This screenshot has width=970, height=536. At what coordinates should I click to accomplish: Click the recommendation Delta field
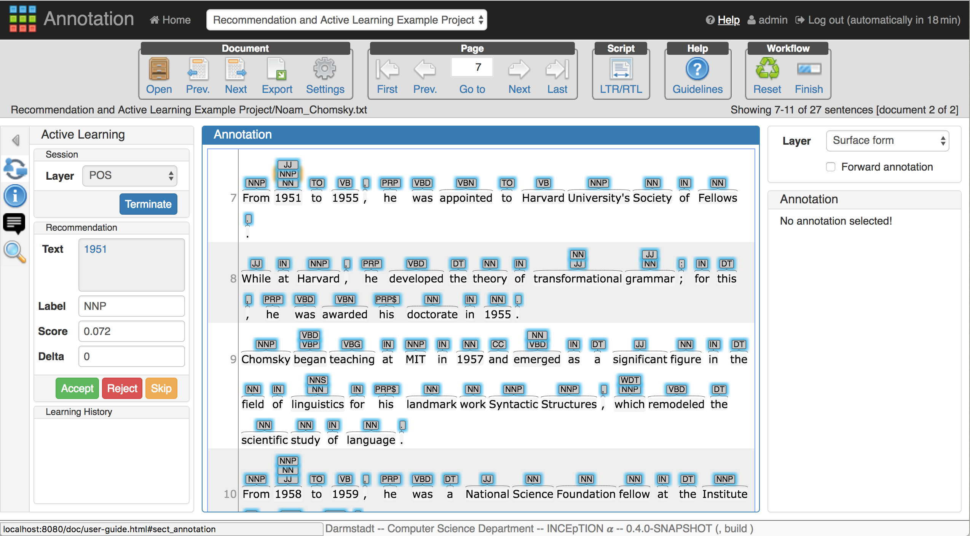[x=131, y=356]
